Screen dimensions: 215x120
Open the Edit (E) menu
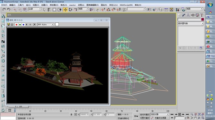[12, 5]
